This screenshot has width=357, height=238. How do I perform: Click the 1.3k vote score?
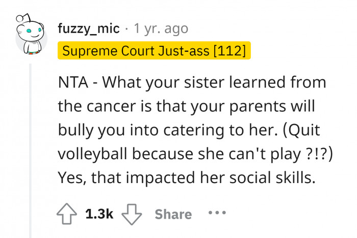(x=99, y=214)
